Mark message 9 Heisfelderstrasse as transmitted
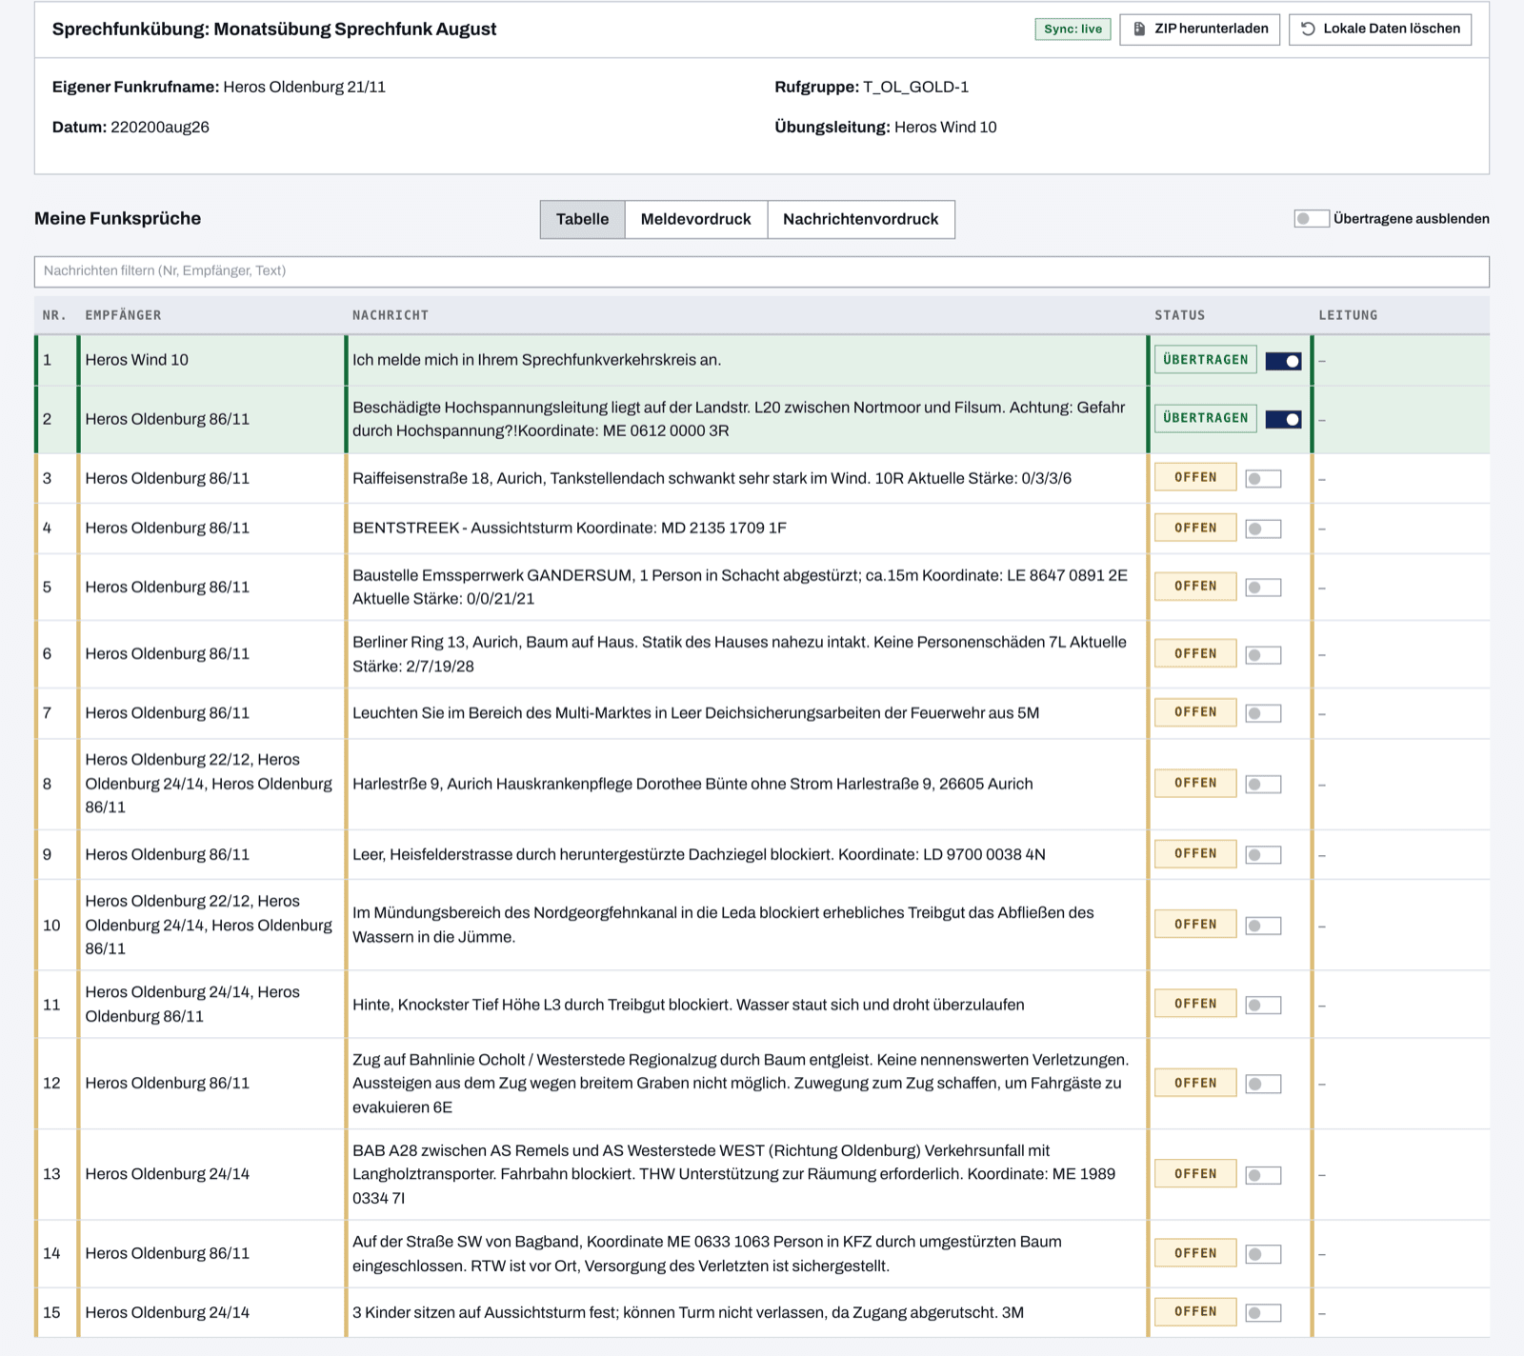The image size is (1524, 1356). [1263, 855]
